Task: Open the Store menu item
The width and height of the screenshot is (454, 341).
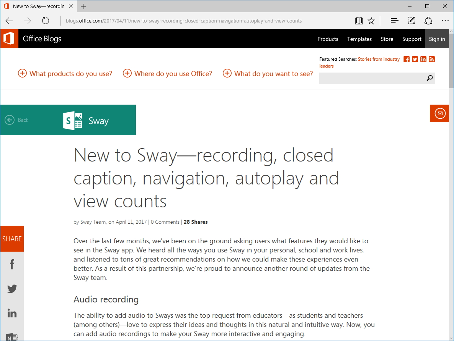Action: (387, 39)
